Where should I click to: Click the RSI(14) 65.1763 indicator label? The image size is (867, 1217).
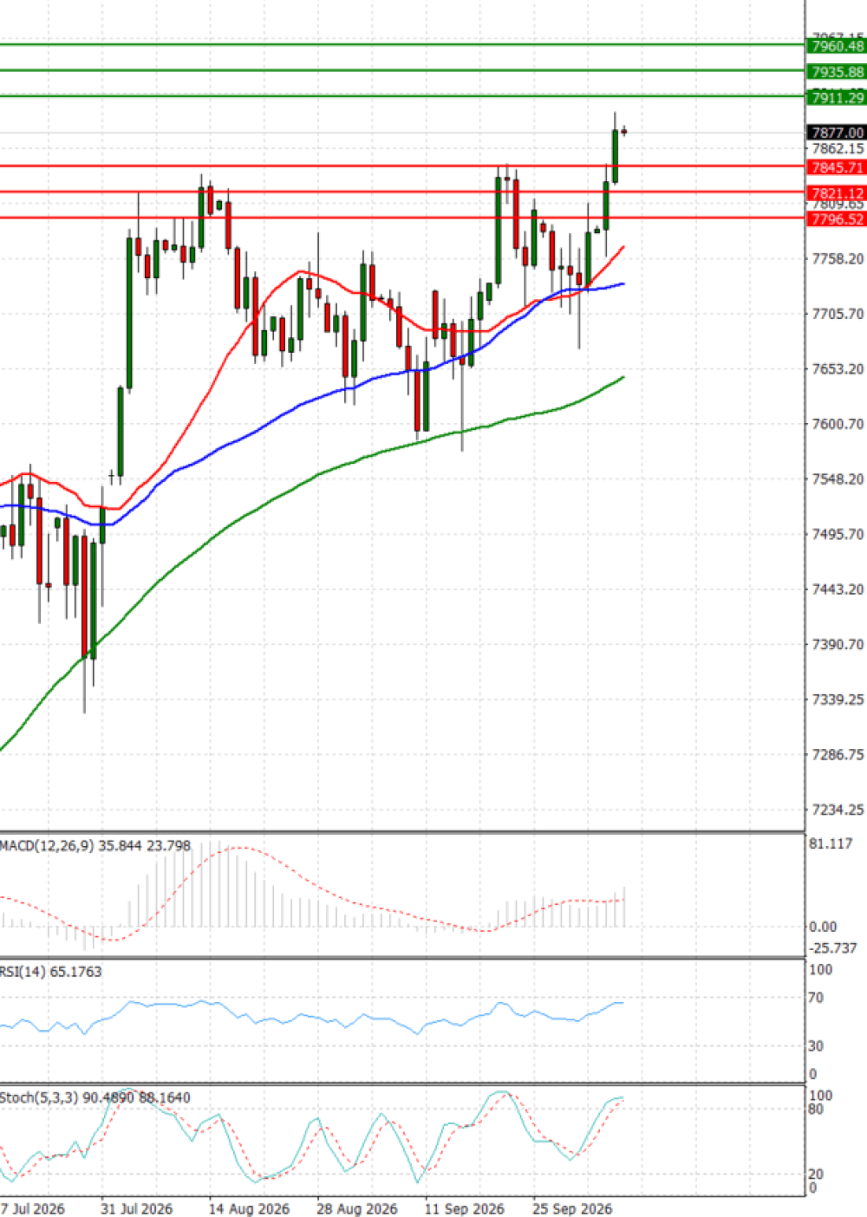tap(51, 972)
